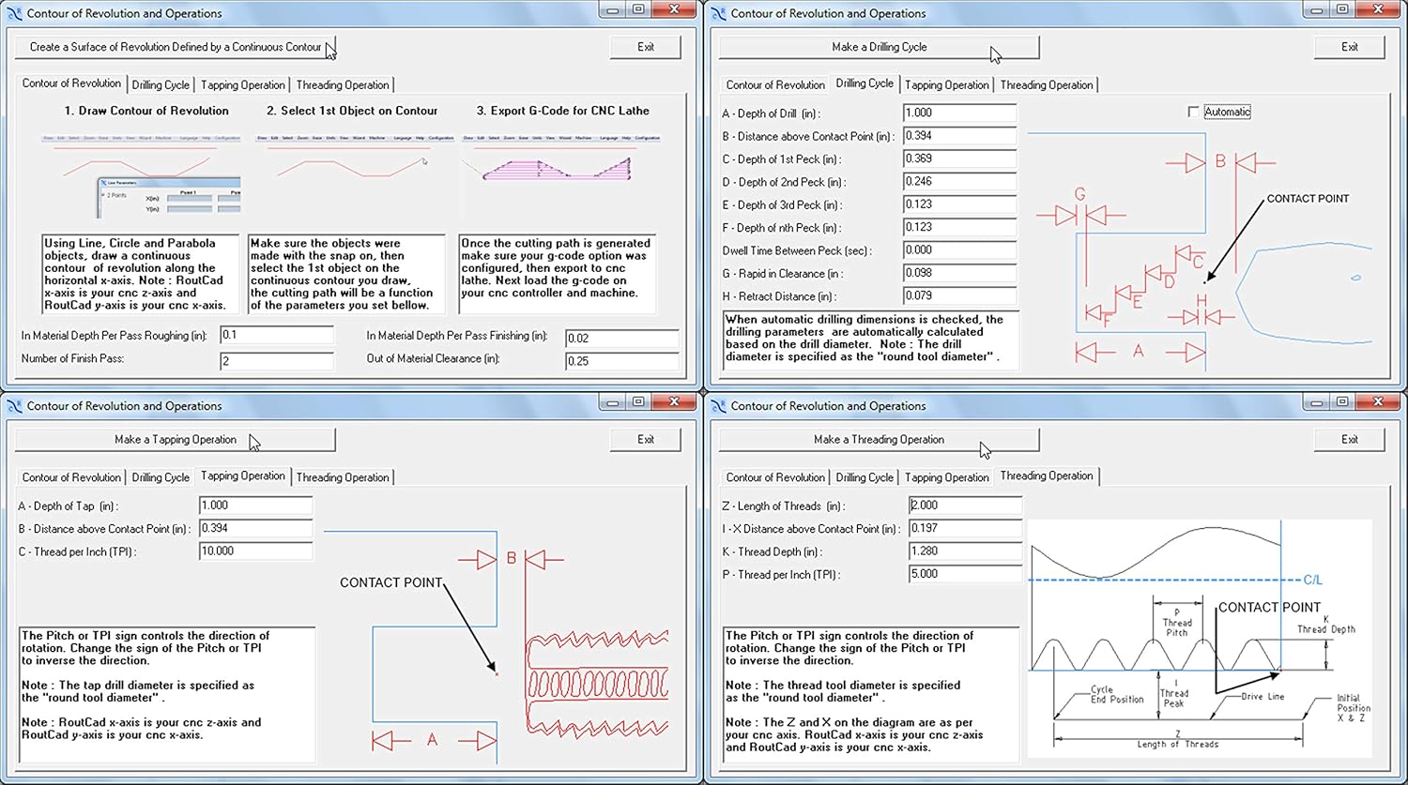Click the app icon in the drilling window's title bar
The height and width of the screenshot is (785, 1408).
(x=718, y=13)
